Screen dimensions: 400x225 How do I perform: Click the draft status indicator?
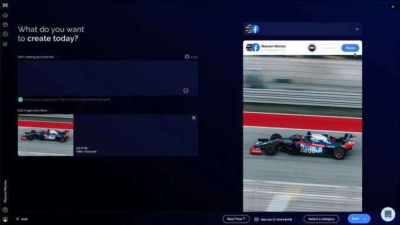(x=22, y=219)
